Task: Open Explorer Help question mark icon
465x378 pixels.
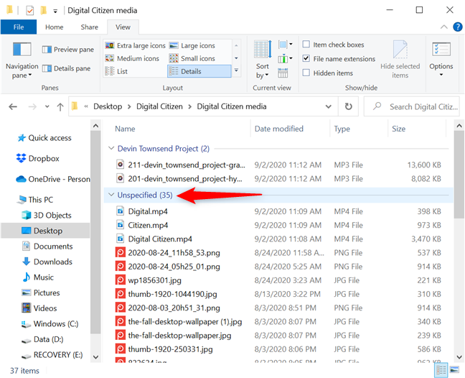Action: [x=457, y=27]
